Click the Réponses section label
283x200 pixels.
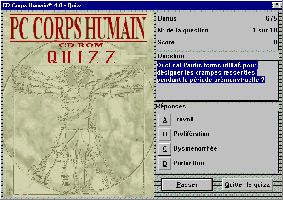tap(171, 106)
